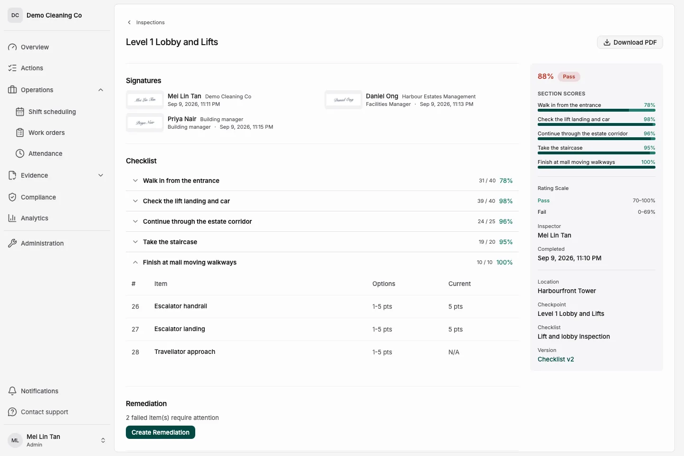The height and width of the screenshot is (456, 684).
Task: Click the Overview gauge icon
Action: point(12,47)
